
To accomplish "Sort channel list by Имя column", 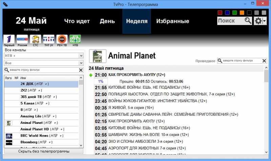I will (23, 78).
